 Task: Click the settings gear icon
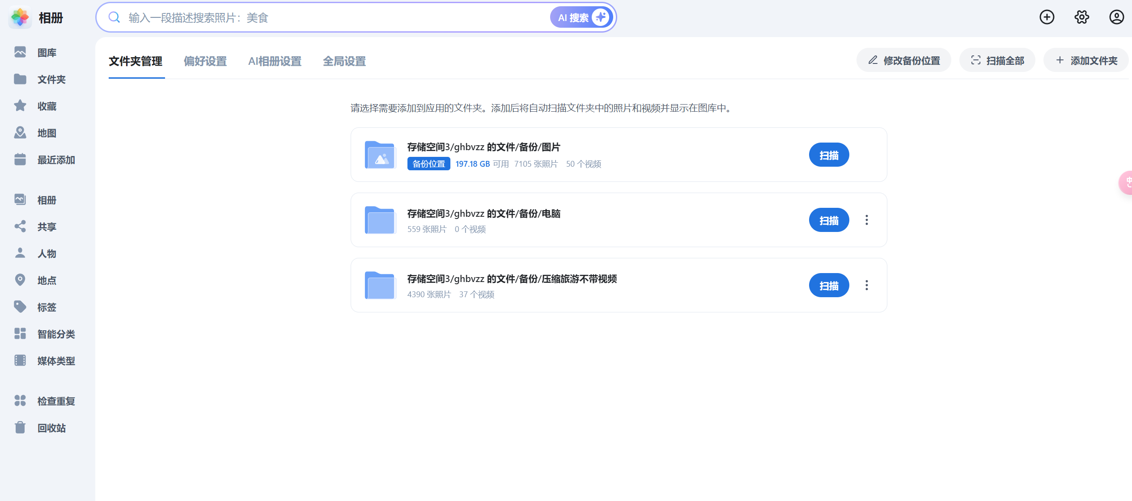tap(1081, 17)
